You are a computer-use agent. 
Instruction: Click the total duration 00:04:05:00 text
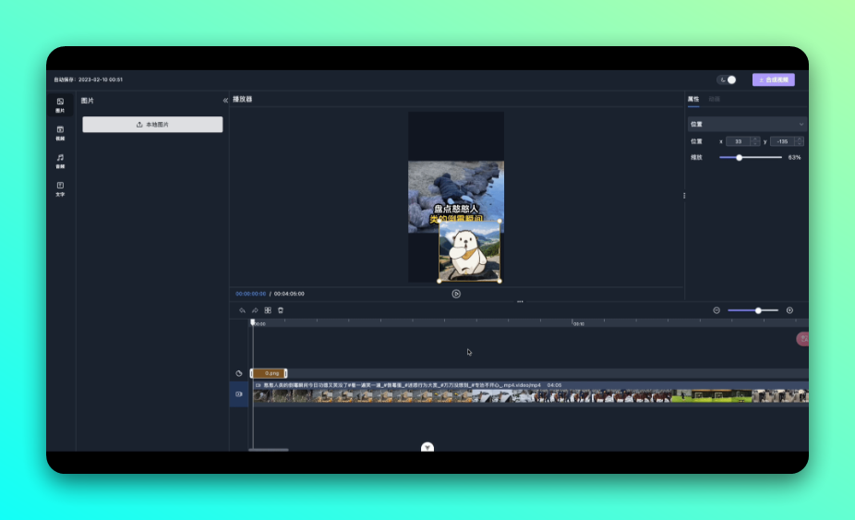289,294
